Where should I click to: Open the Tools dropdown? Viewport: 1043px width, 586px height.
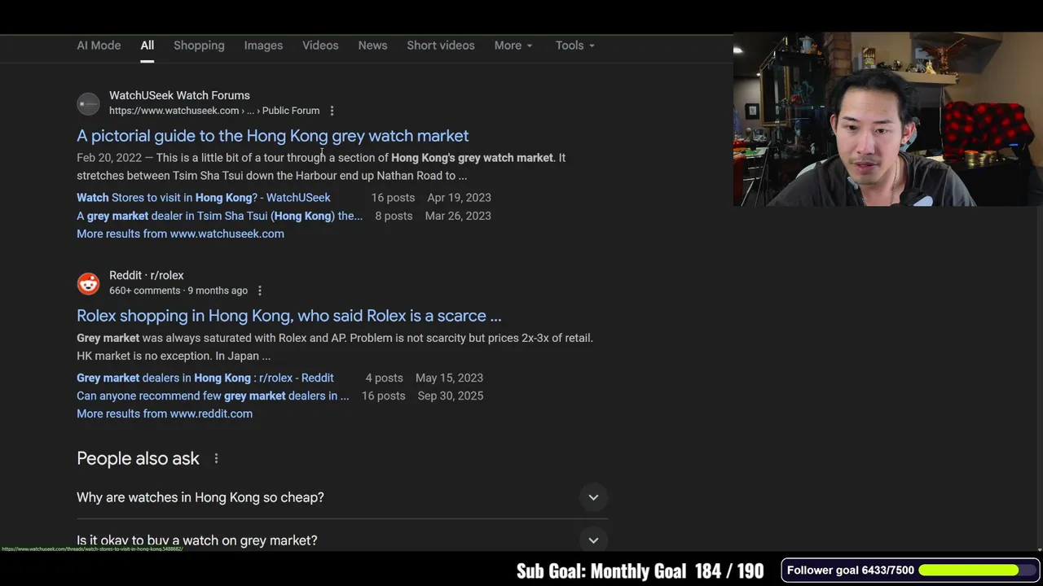(x=575, y=46)
